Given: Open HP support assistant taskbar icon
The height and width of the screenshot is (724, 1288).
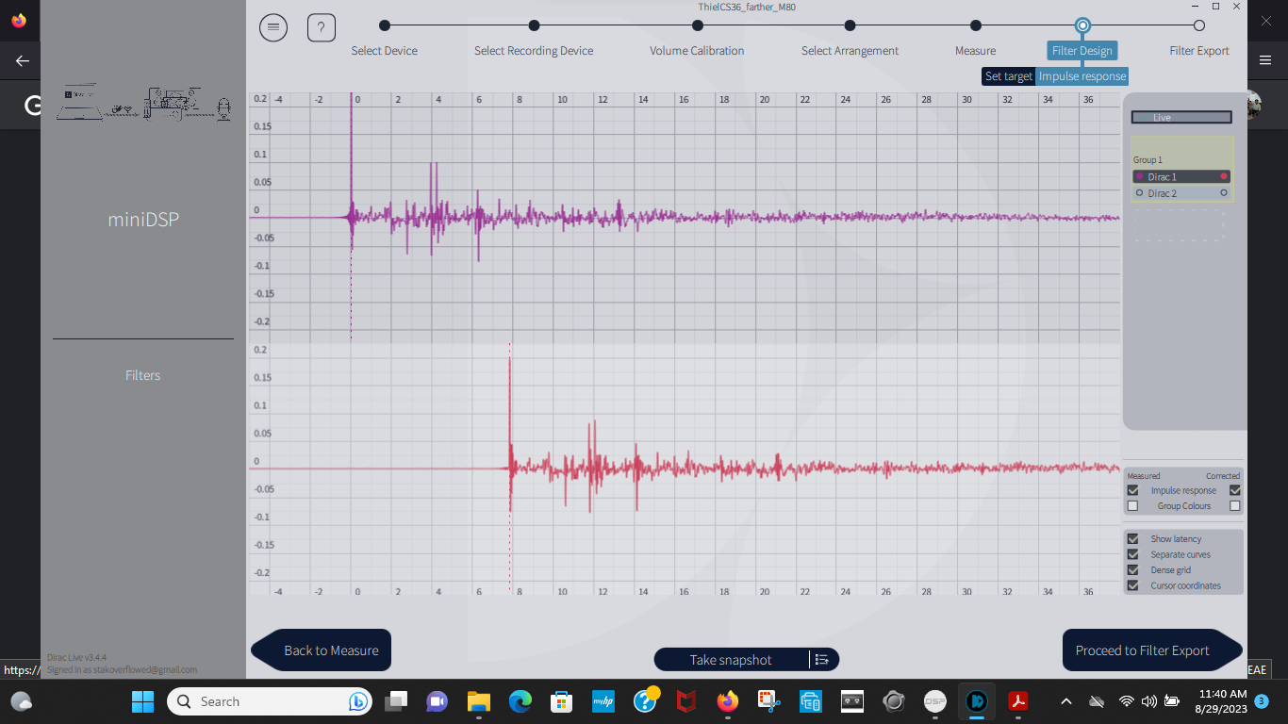Looking at the screenshot, I should click(x=645, y=700).
